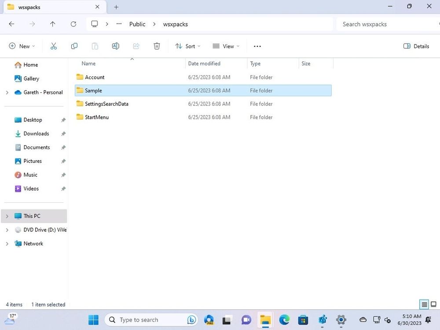Navigate to Public in breadcrumb
Screen dimensions: 440x330
coord(137,24)
